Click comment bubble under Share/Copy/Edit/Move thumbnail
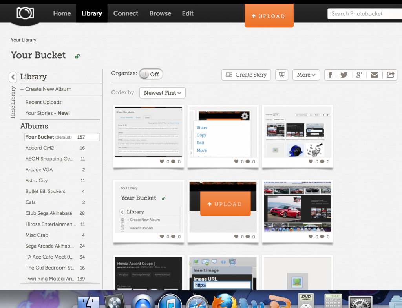 coord(248,162)
